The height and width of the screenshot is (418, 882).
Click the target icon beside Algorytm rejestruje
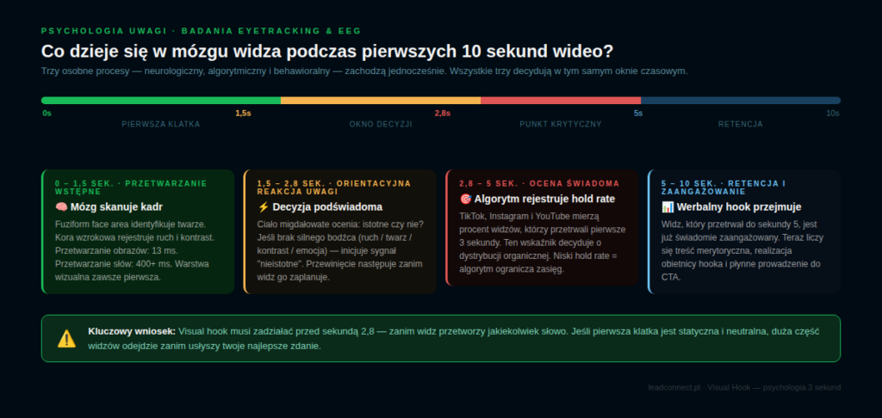coord(466,199)
